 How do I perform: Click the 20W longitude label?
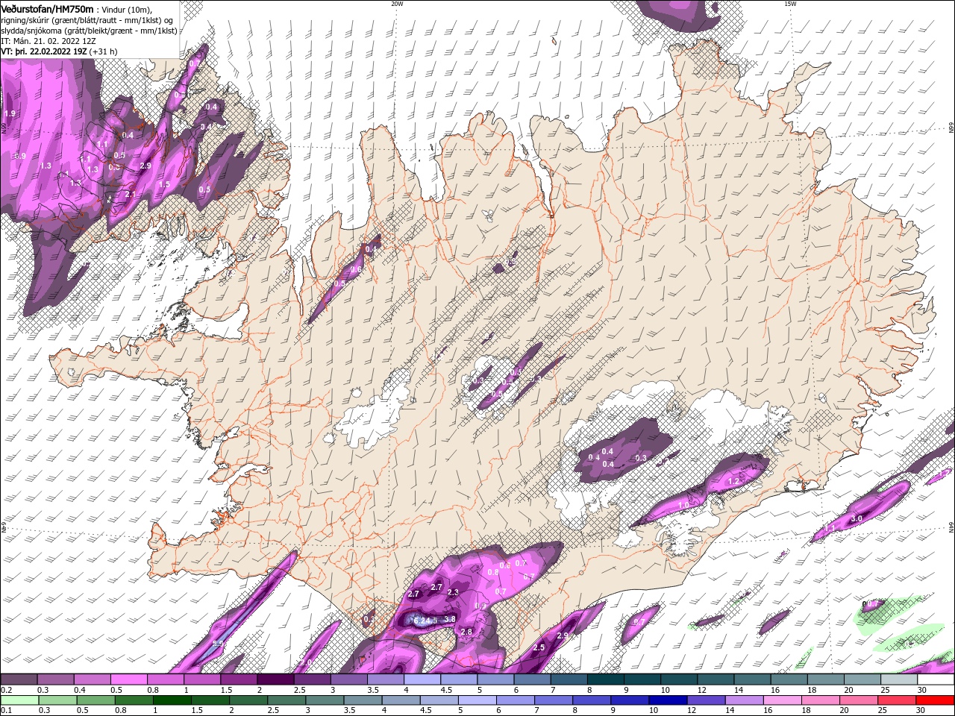tap(397, 4)
